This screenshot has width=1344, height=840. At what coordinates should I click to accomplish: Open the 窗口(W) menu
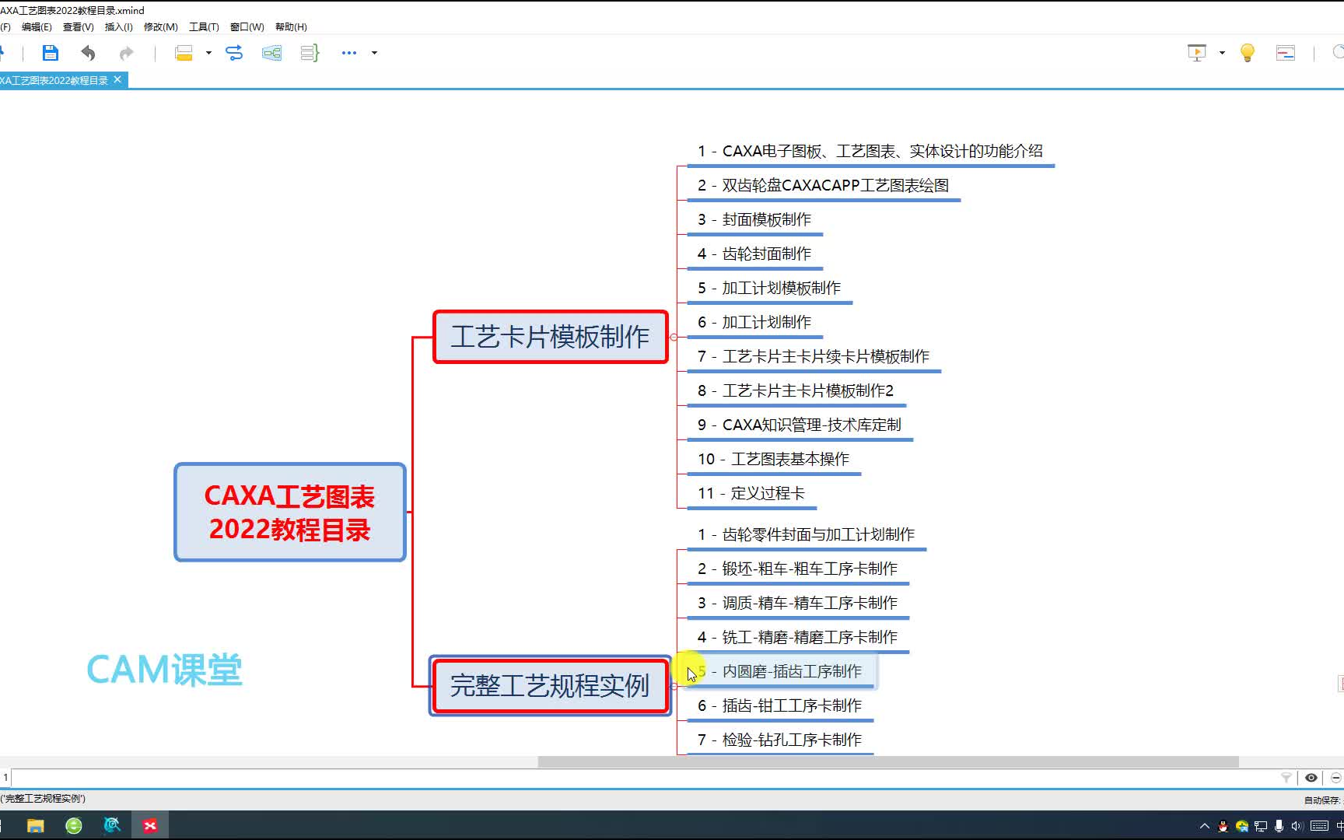pyautogui.click(x=247, y=26)
